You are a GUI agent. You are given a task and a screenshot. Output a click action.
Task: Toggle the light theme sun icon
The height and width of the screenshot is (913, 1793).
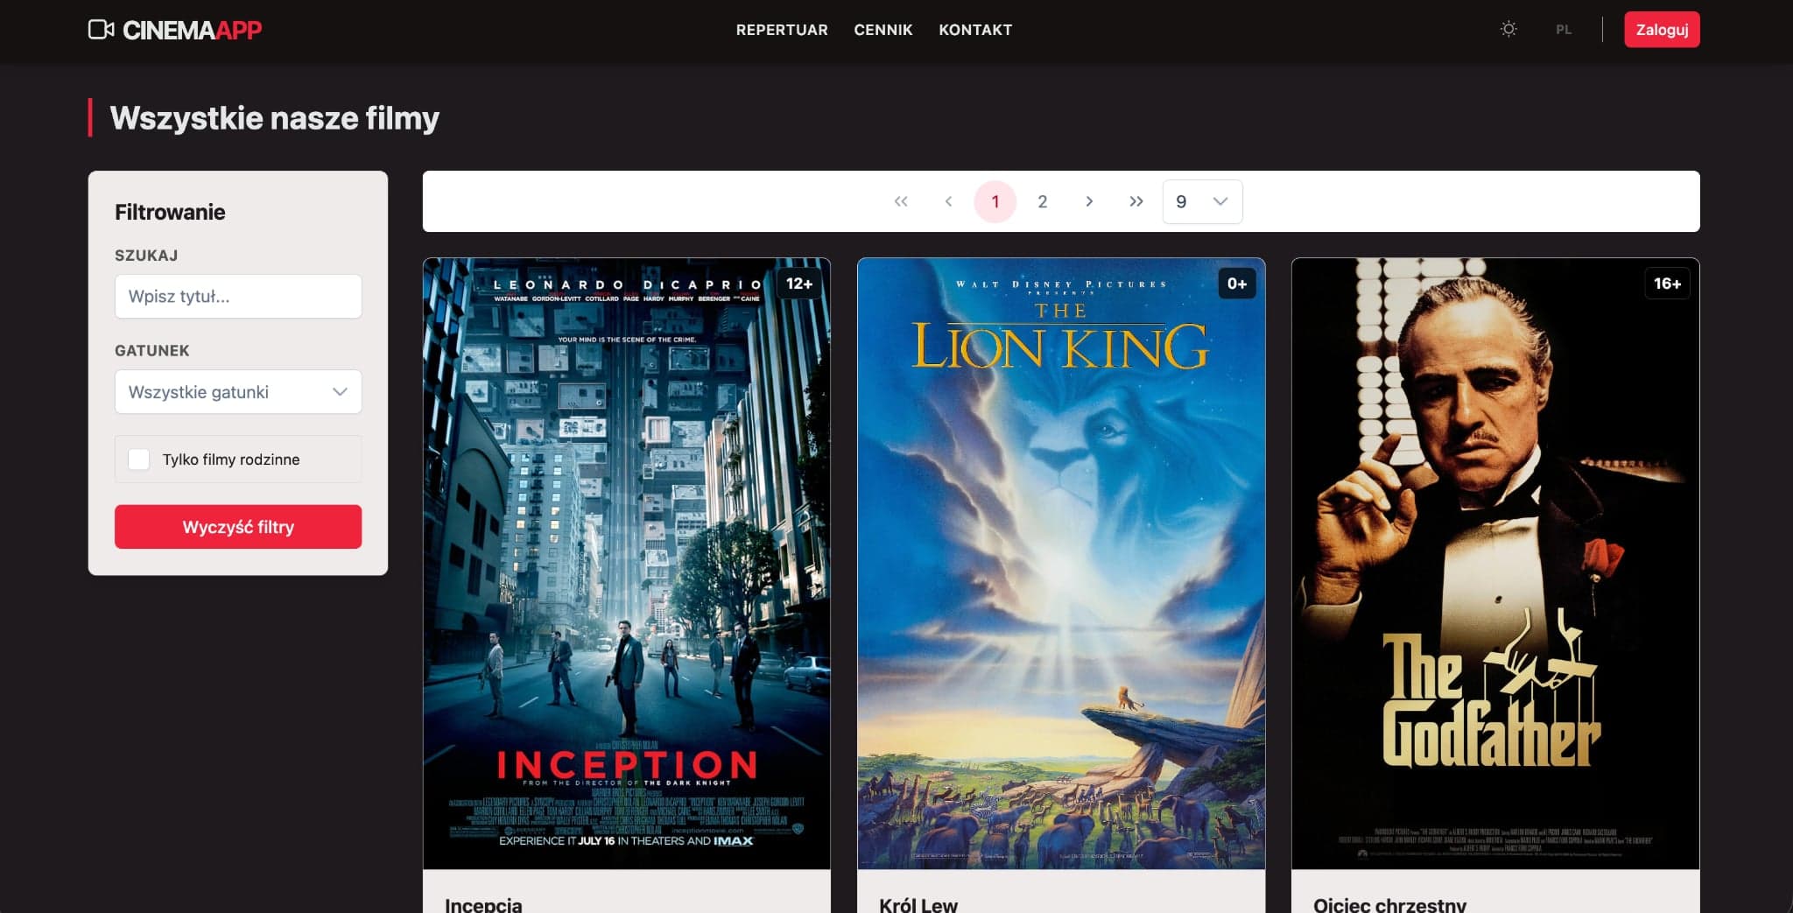1508,29
